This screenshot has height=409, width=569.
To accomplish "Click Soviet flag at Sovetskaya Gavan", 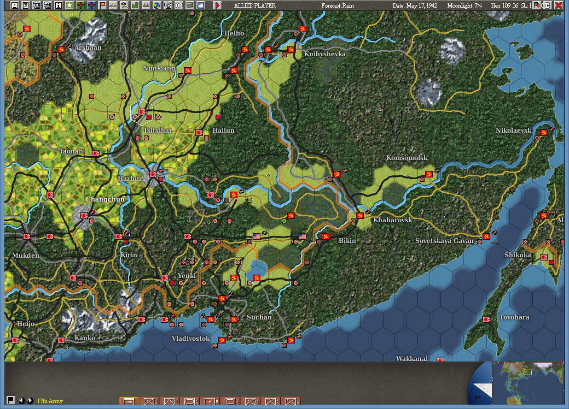I will [x=486, y=236].
